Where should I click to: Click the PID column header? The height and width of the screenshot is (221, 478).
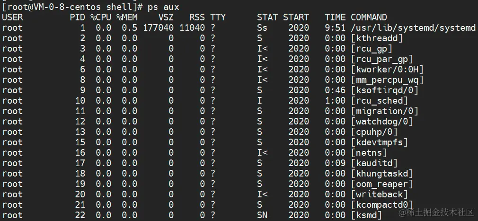pos(78,18)
